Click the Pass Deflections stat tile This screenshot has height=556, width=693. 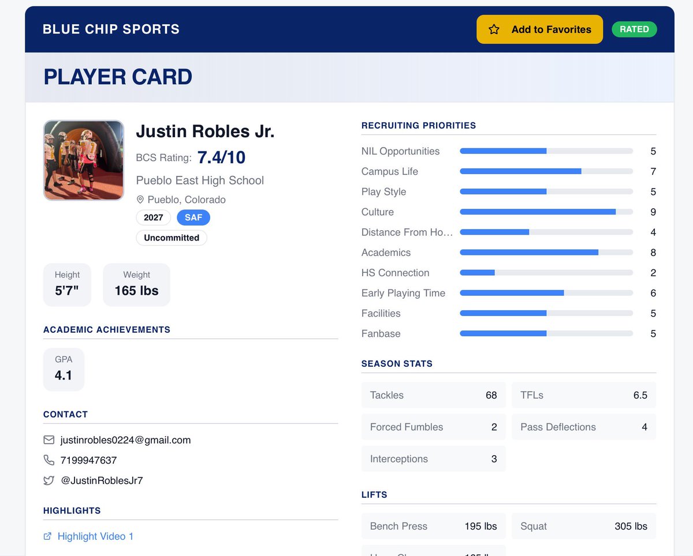[584, 427]
